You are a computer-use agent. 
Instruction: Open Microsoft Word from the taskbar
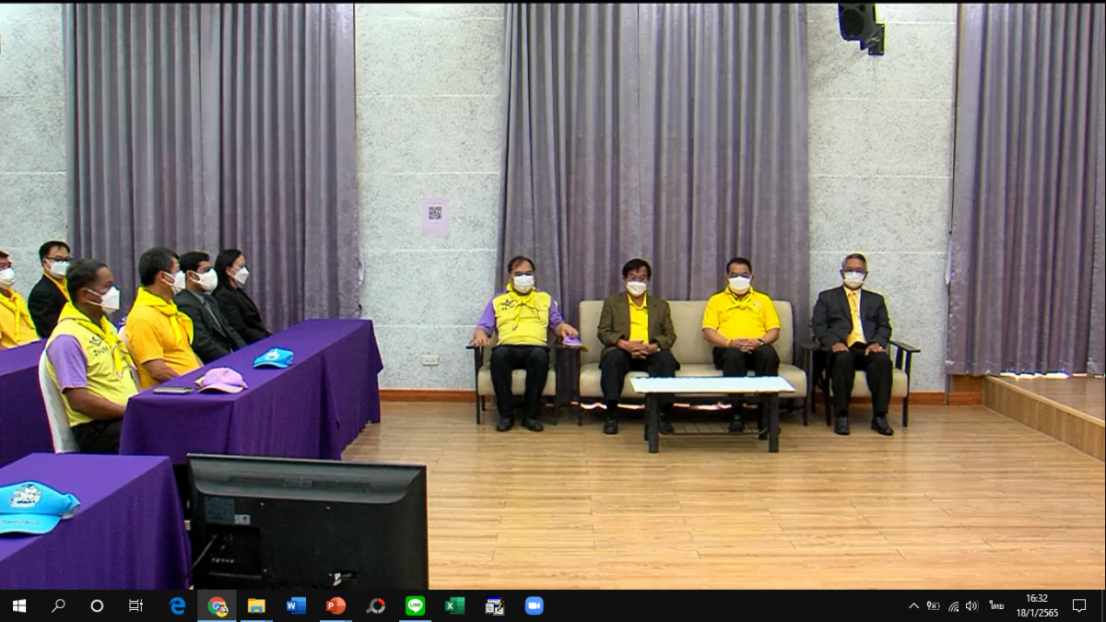(296, 605)
